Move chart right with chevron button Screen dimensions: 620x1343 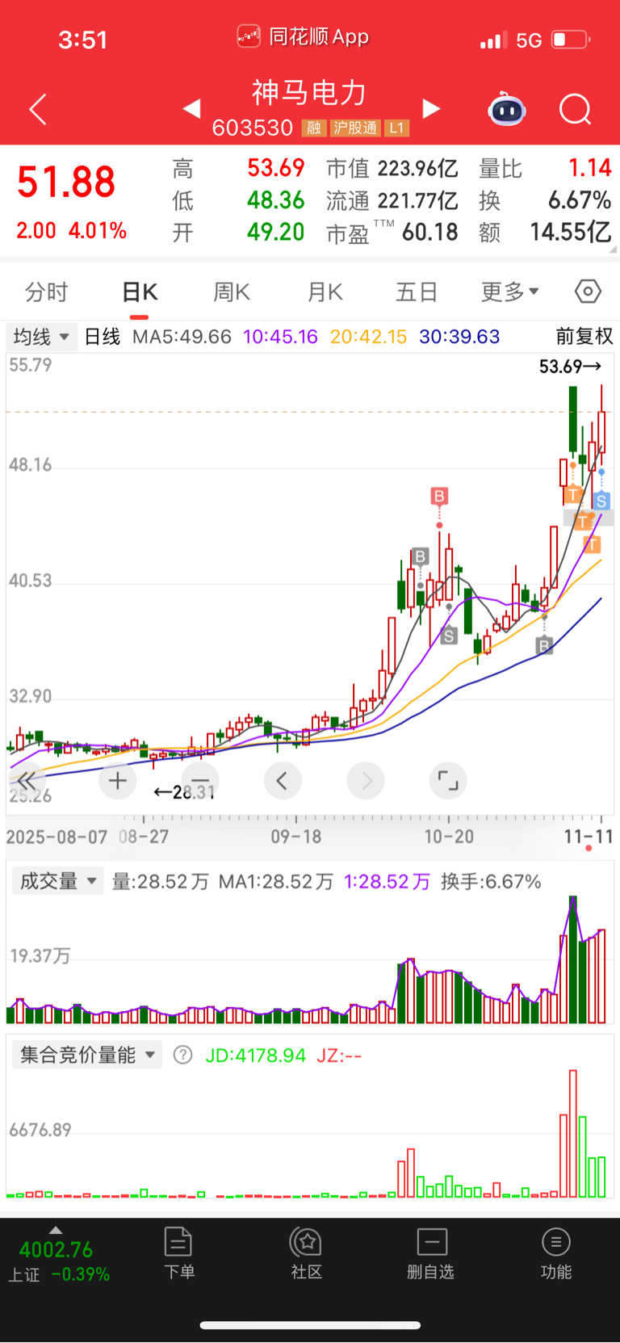coord(366,780)
